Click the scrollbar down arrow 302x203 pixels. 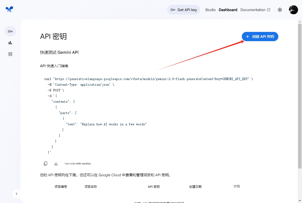pos(300,201)
